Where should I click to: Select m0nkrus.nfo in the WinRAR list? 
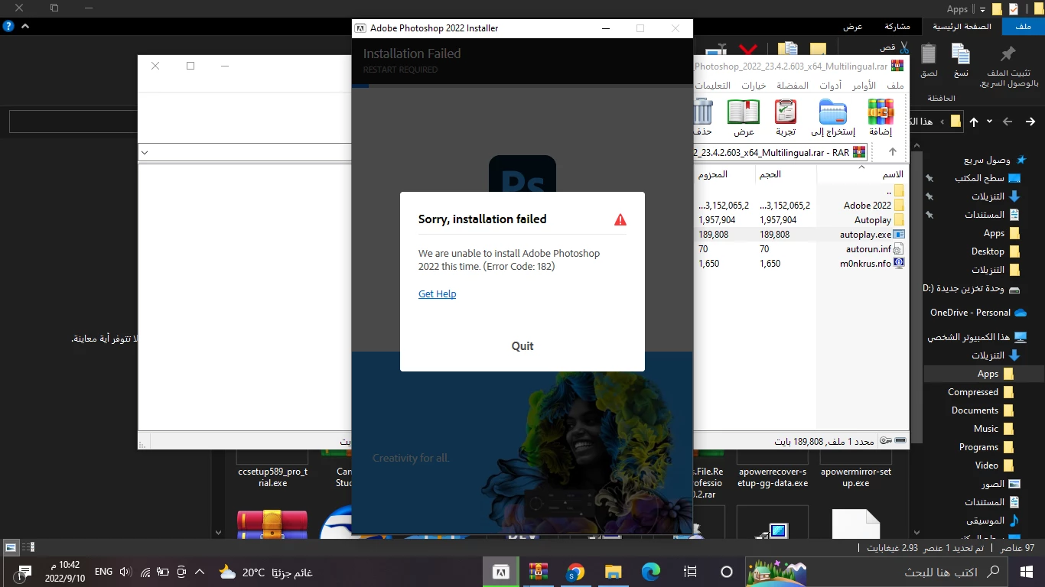coord(872,264)
